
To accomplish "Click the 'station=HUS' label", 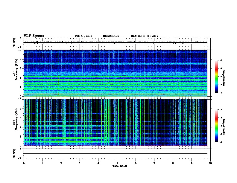I will (111, 36).
